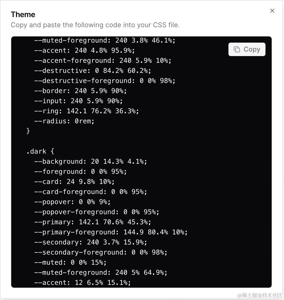This screenshot has width=284, height=300.
Task: Click the clipboard icon inside Copy
Action: point(237,49)
